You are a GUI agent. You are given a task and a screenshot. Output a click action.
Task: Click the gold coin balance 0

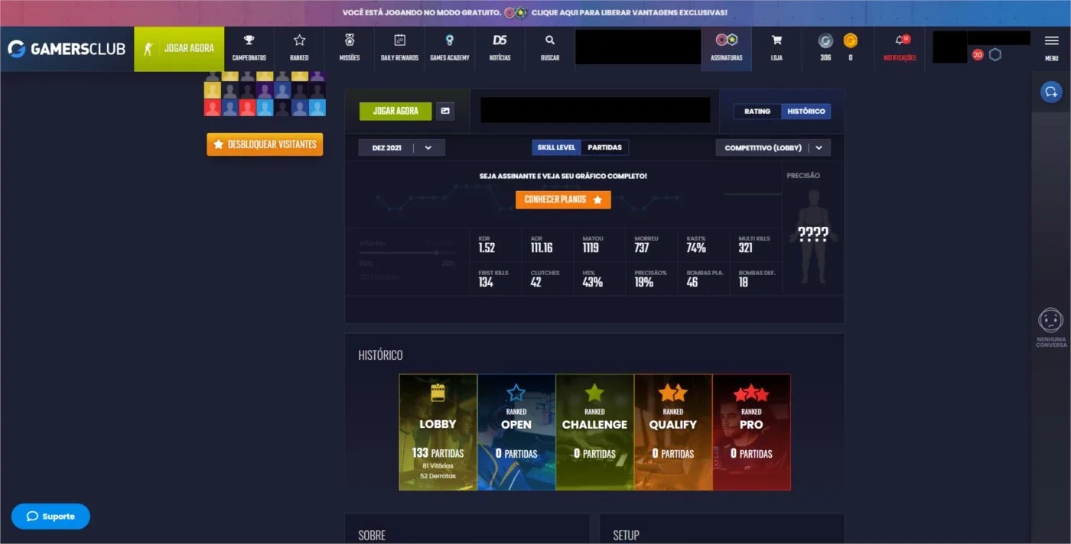click(850, 47)
